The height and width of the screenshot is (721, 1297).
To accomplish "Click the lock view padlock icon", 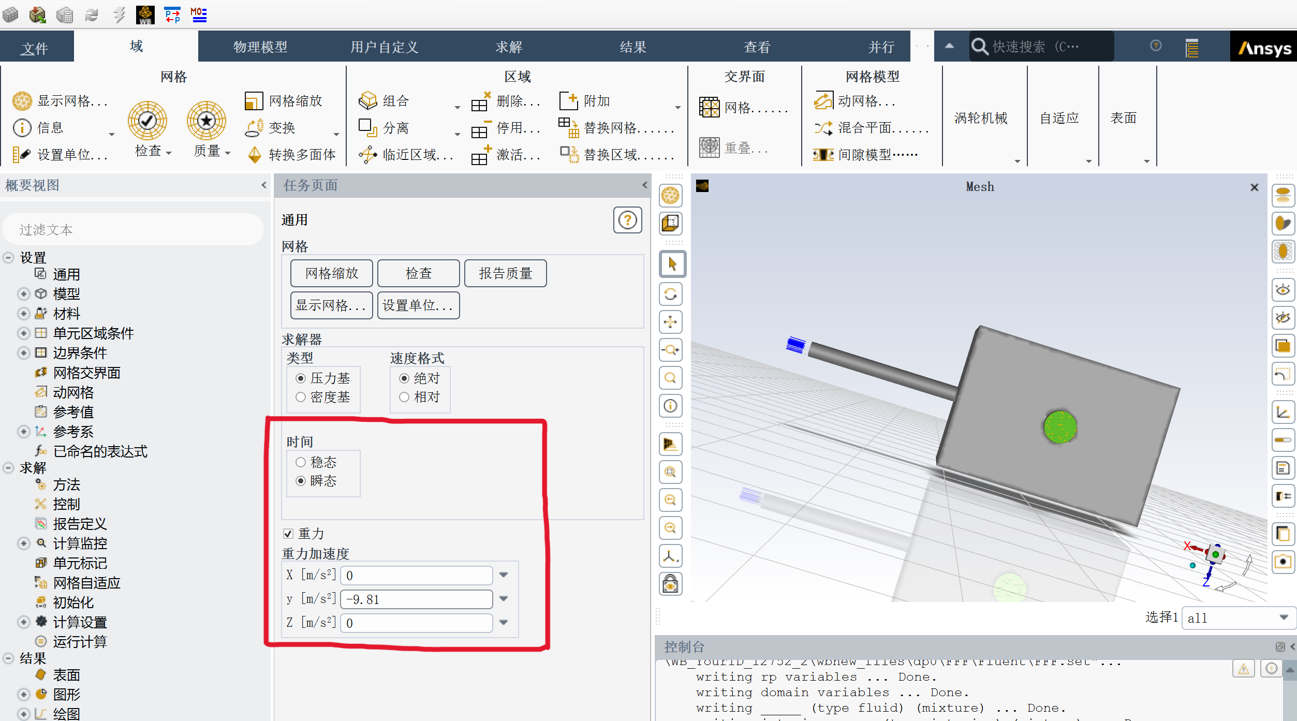I will point(670,584).
